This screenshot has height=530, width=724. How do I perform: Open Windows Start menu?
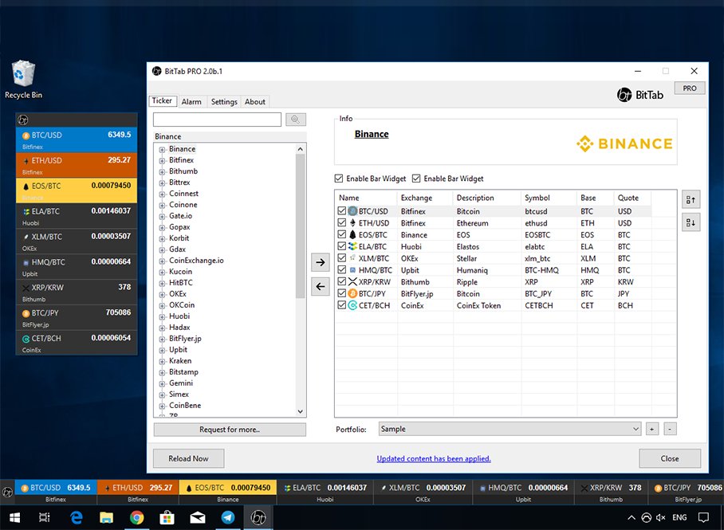pyautogui.click(x=14, y=517)
